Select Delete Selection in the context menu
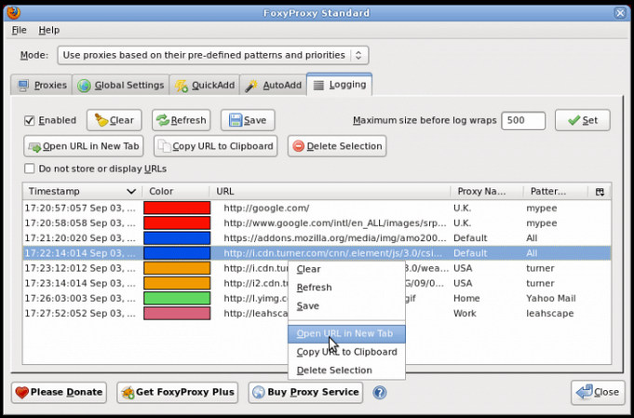634x418 pixels. point(346,371)
